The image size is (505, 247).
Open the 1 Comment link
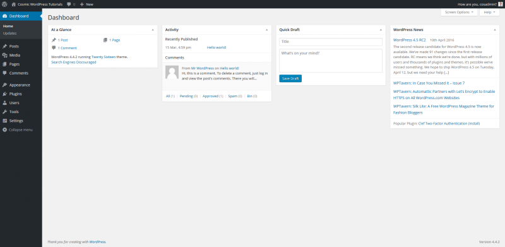68,48
